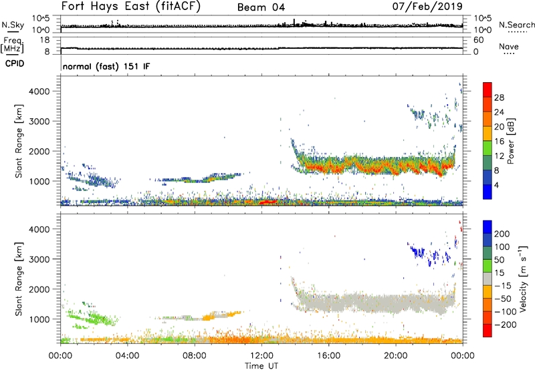Click the "4000" tick of the power panel
The image size is (535, 370).
(39, 91)
